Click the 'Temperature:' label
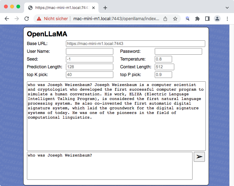 (x=133, y=59)
